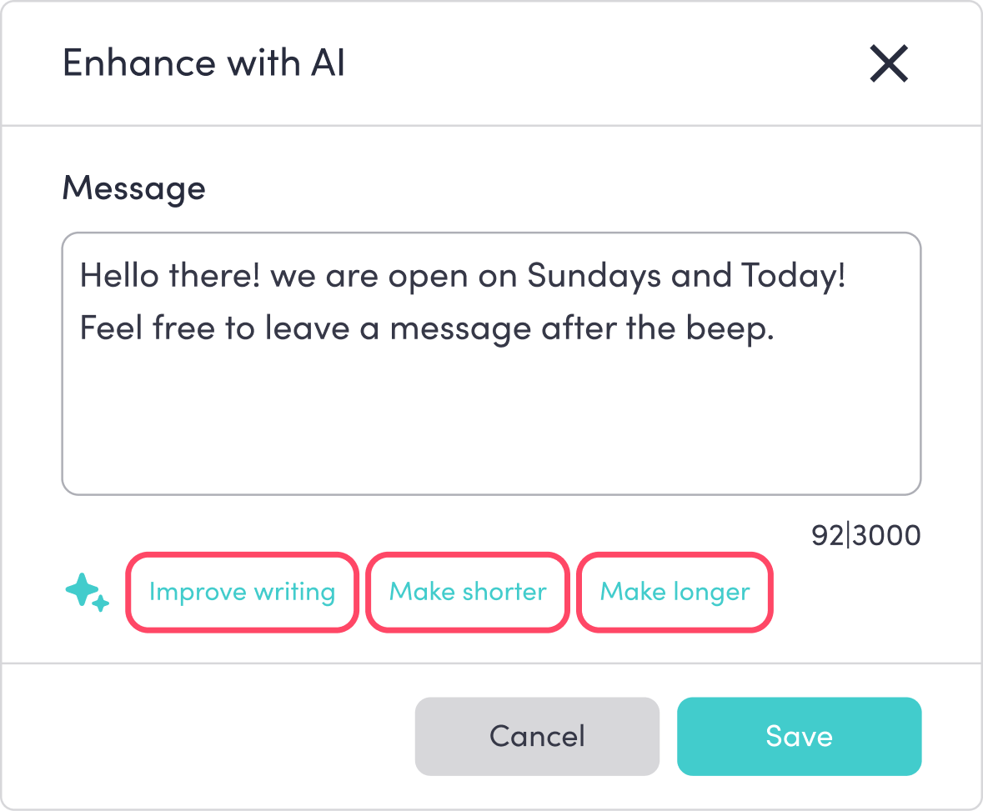983x811 pixels.
Task: Place cursor on the word Feel
Action: coord(110,329)
